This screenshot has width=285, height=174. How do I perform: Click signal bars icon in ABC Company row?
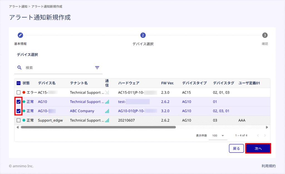(107, 111)
